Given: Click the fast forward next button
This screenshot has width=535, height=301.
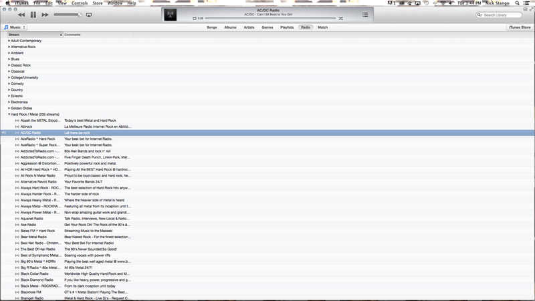Looking at the screenshot, I should (45, 15).
